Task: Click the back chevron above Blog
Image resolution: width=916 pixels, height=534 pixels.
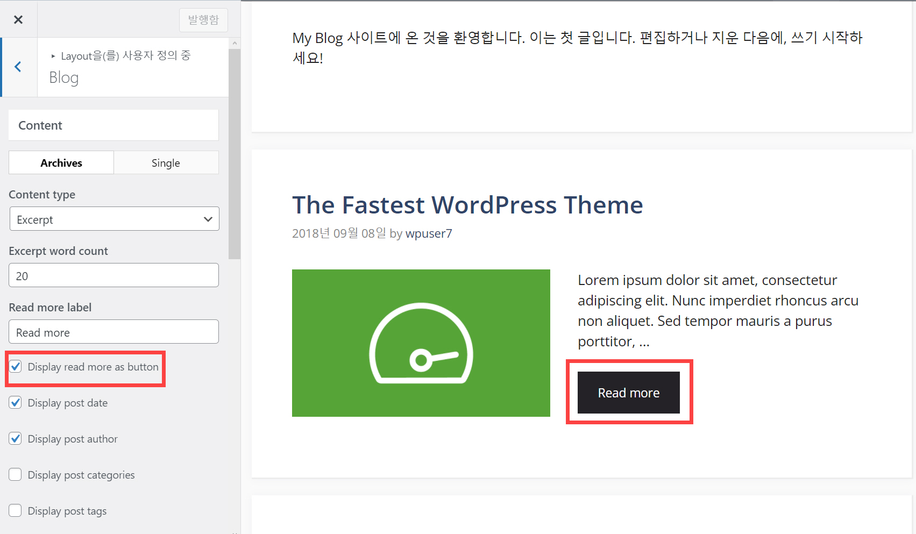Action: tap(18, 67)
